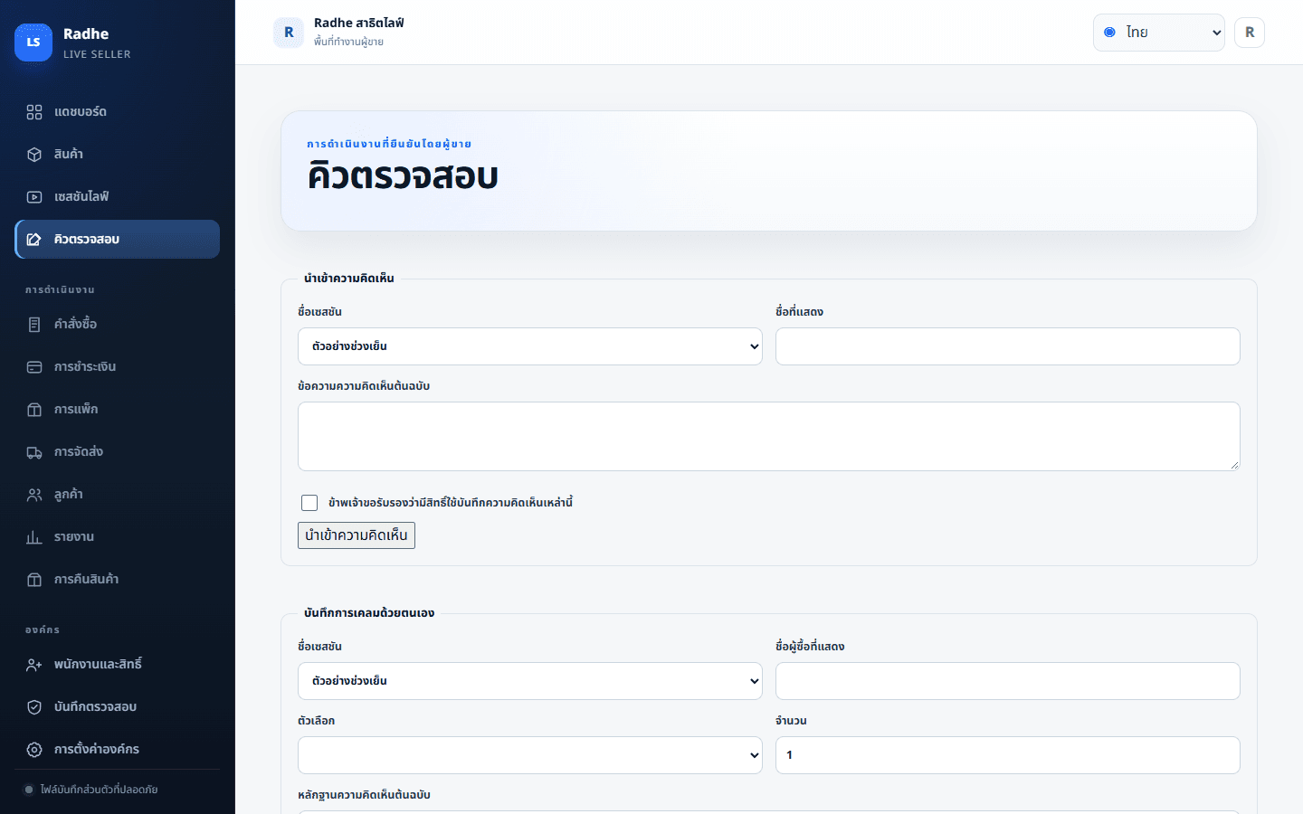Click the ไฟล์บันทึกส่วนตัวที่ปลอดภัย status text

(100, 790)
